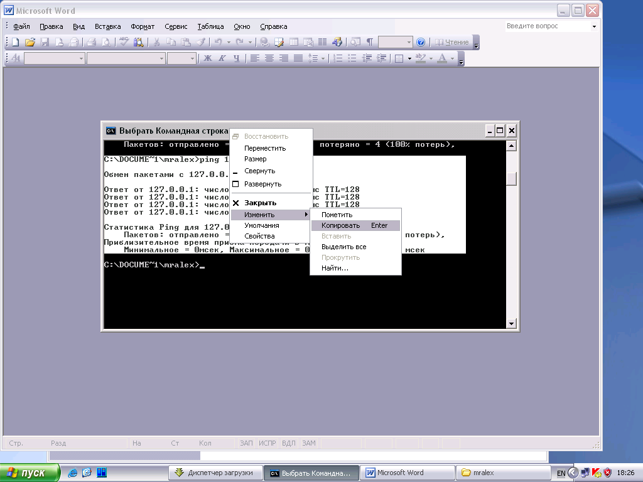This screenshot has width=643, height=482.
Task: Click the Research book icon beside Spelling
Action: [x=139, y=42]
